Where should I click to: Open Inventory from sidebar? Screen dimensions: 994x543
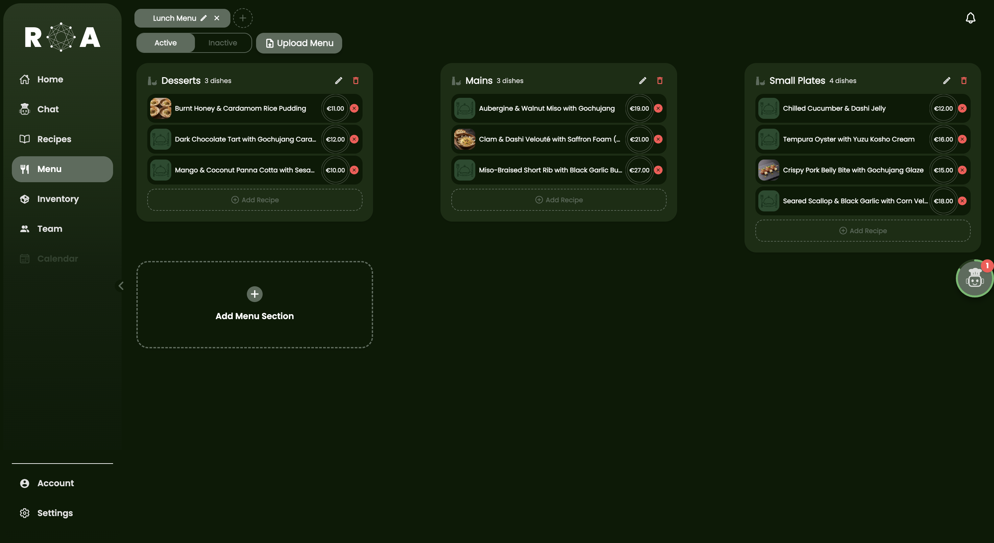tap(62, 199)
